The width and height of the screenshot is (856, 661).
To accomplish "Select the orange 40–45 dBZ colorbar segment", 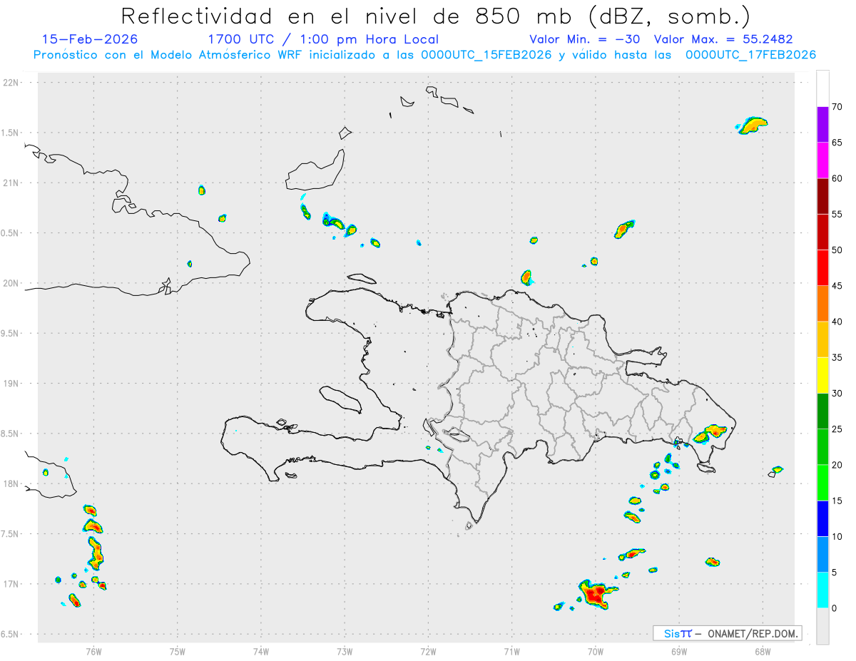I will (822, 304).
